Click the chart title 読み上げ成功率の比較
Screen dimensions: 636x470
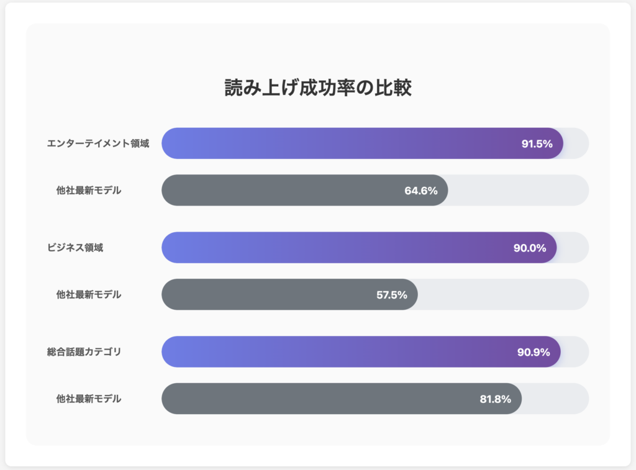318,88
